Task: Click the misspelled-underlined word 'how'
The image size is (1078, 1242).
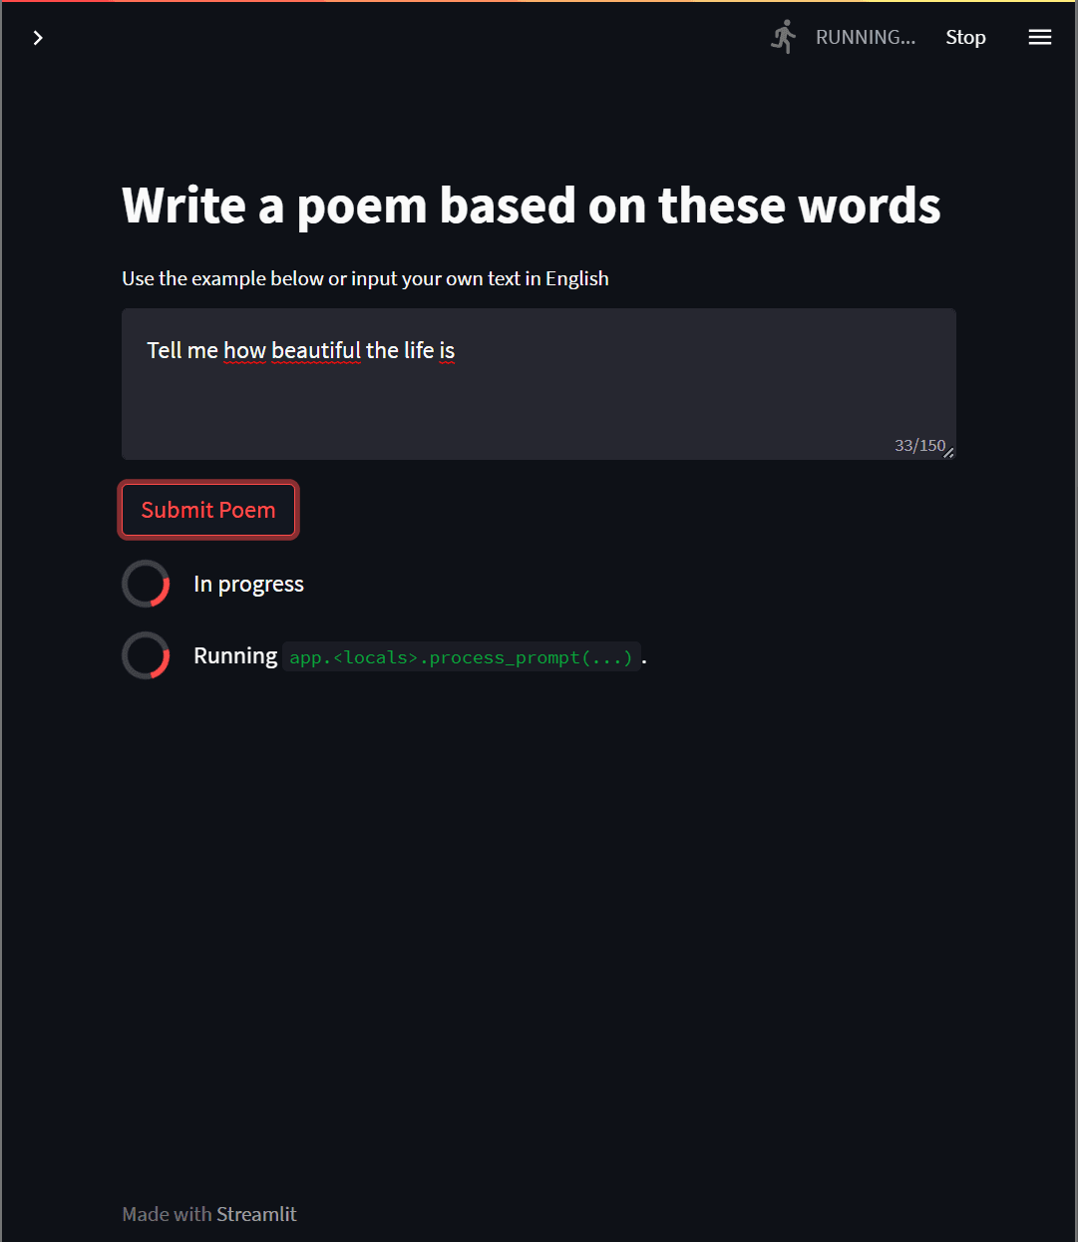Action: pos(244,350)
